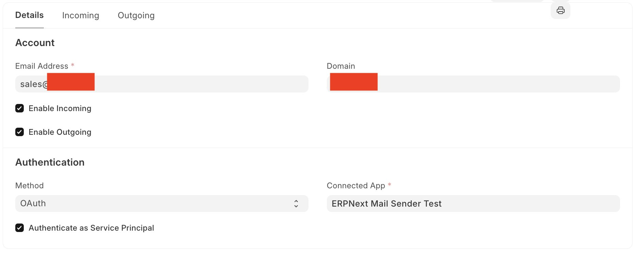Click the Email Address field label
Screen dimensions: 636x254
pos(42,66)
